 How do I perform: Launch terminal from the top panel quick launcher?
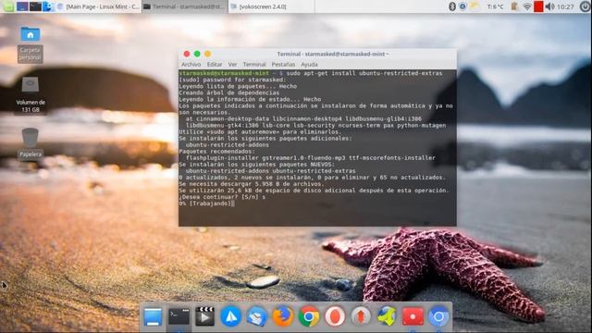[35, 6]
